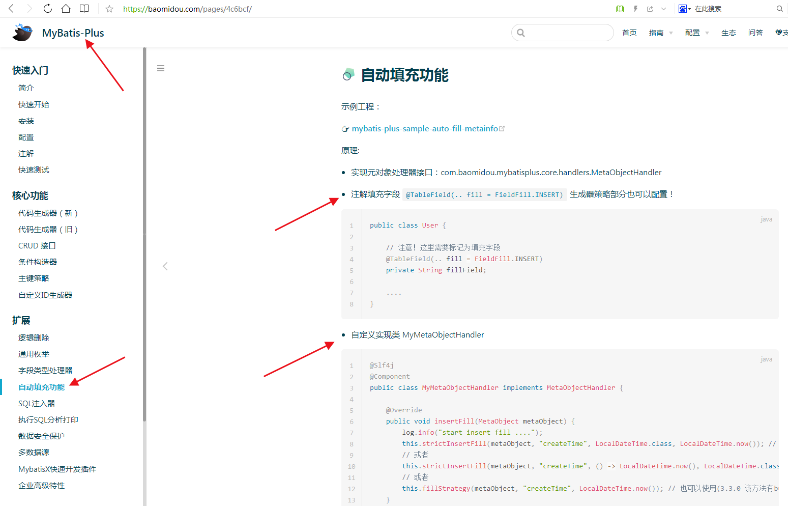Open 企业高级特性 in the sidebar

[x=41, y=486]
